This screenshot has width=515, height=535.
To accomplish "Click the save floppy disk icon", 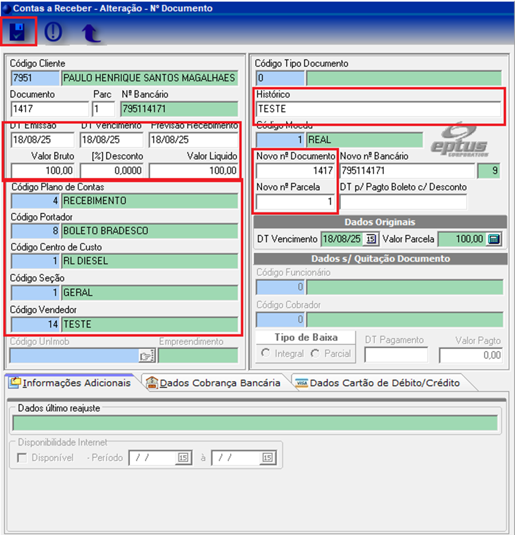I will [19, 32].
